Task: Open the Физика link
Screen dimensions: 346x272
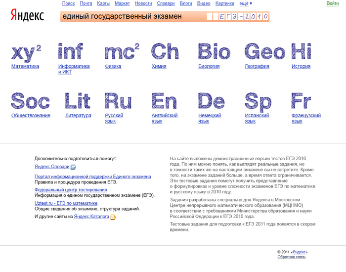Action: tap(113, 66)
